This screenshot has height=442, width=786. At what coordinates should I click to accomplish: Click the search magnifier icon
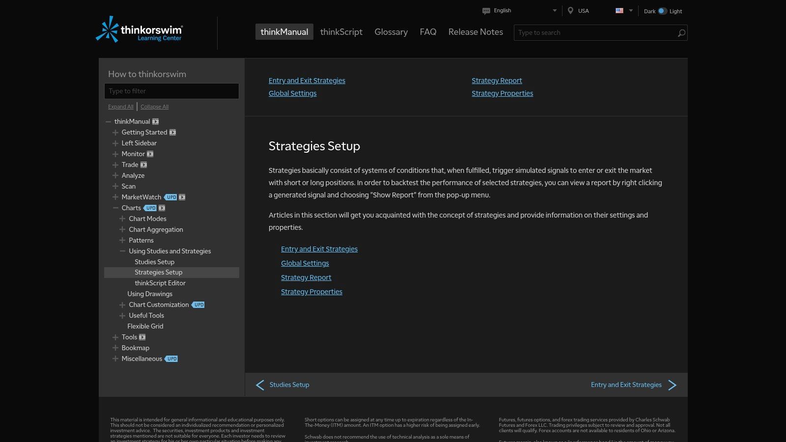681,33
